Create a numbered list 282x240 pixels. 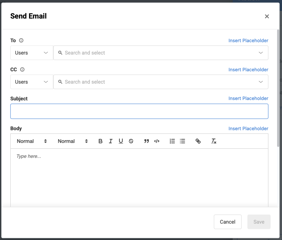[x=172, y=141]
